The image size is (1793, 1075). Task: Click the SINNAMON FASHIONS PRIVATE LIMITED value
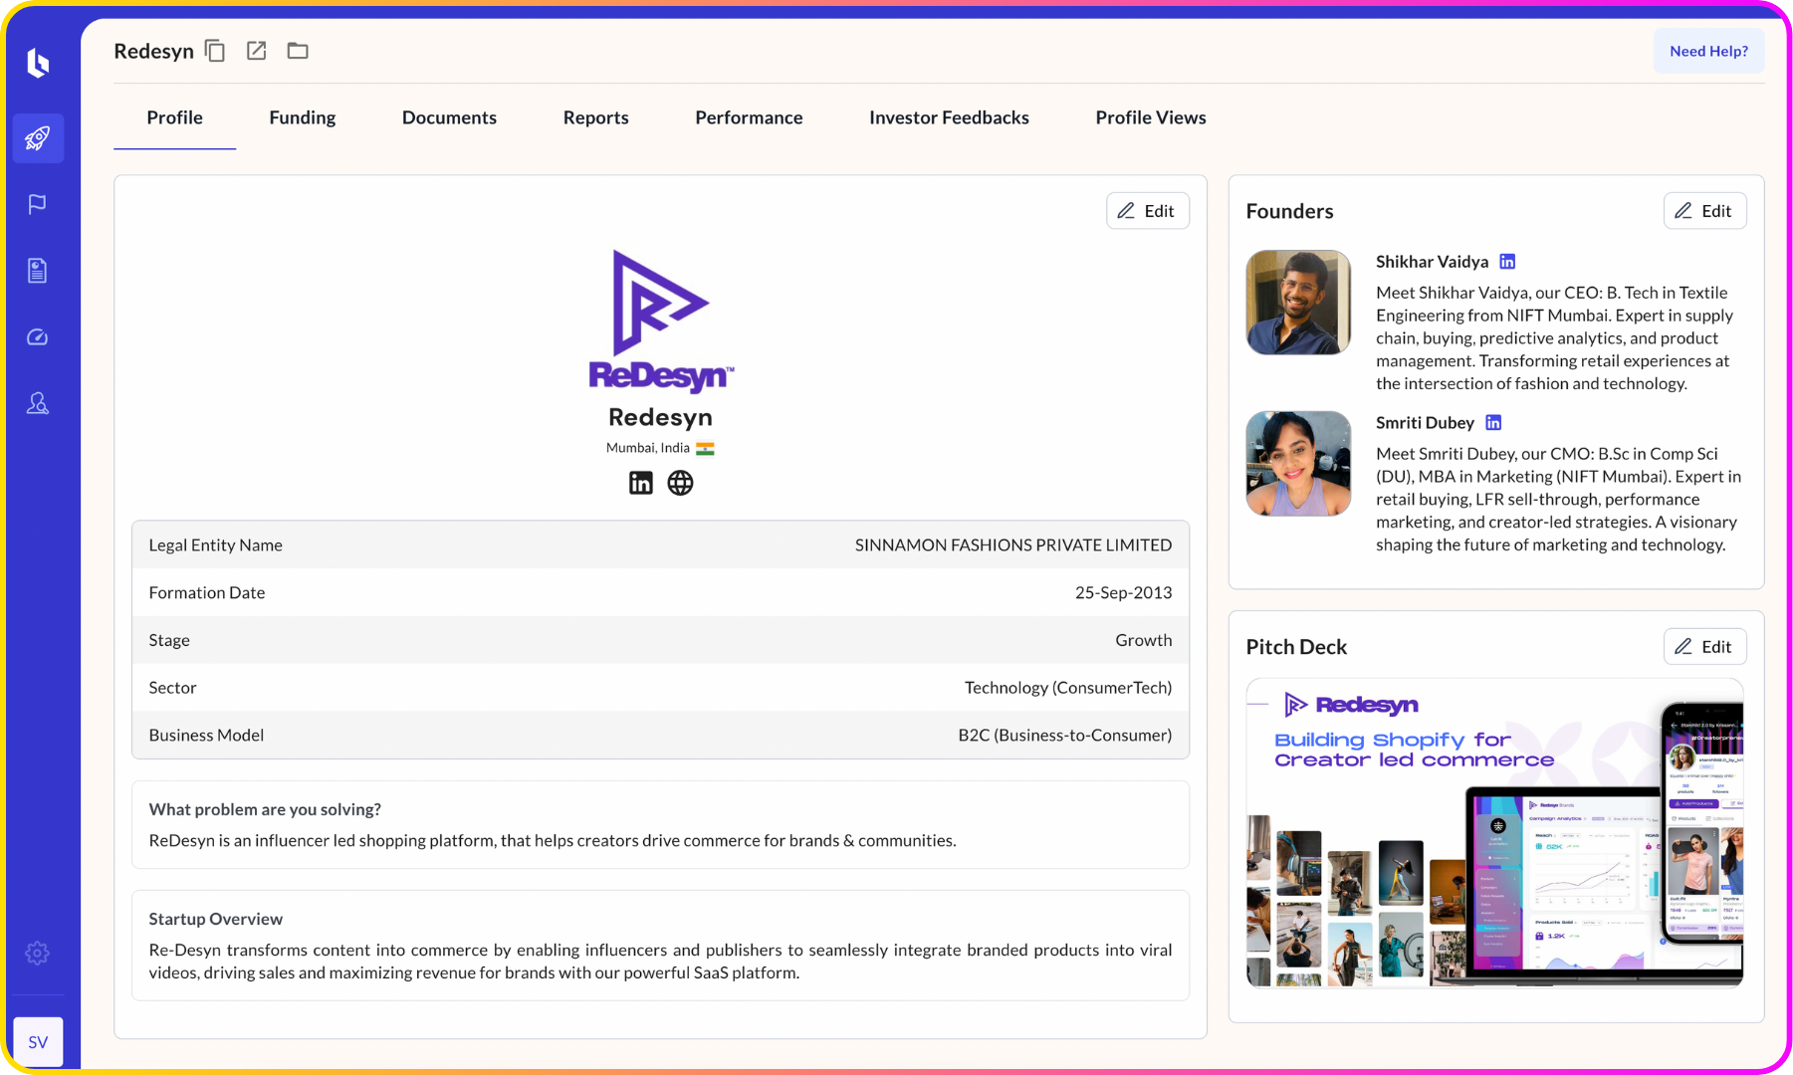tap(1012, 545)
